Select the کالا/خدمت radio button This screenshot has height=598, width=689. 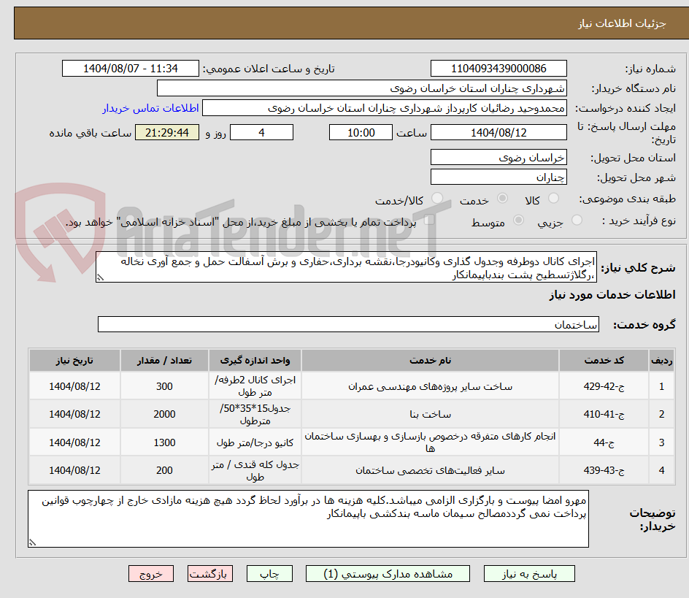tap(437, 199)
